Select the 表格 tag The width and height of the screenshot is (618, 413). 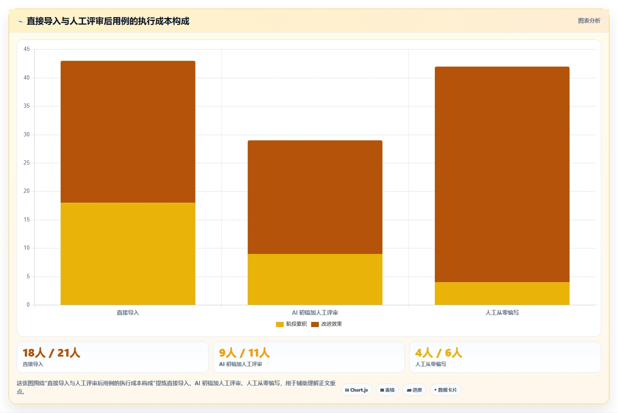click(387, 390)
